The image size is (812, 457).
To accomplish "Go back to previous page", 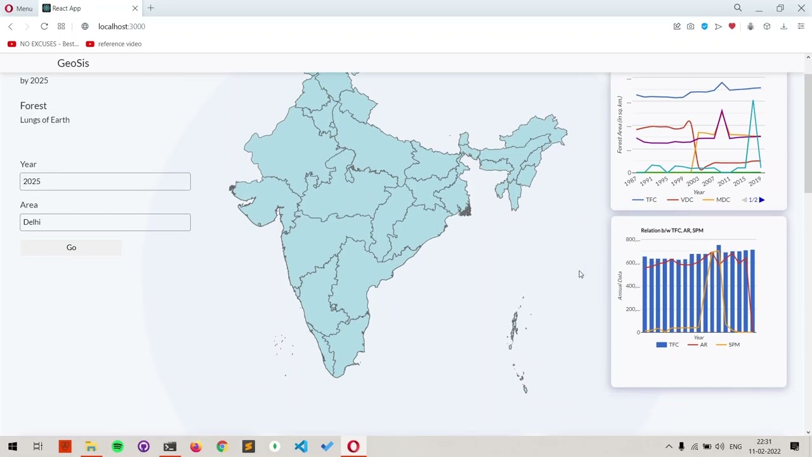I will (x=10, y=27).
